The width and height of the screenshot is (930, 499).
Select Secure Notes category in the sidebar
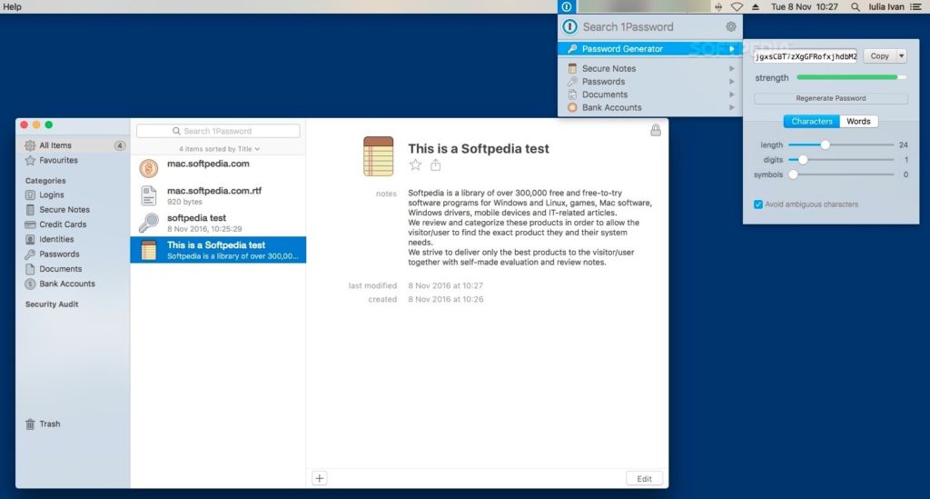[64, 209]
